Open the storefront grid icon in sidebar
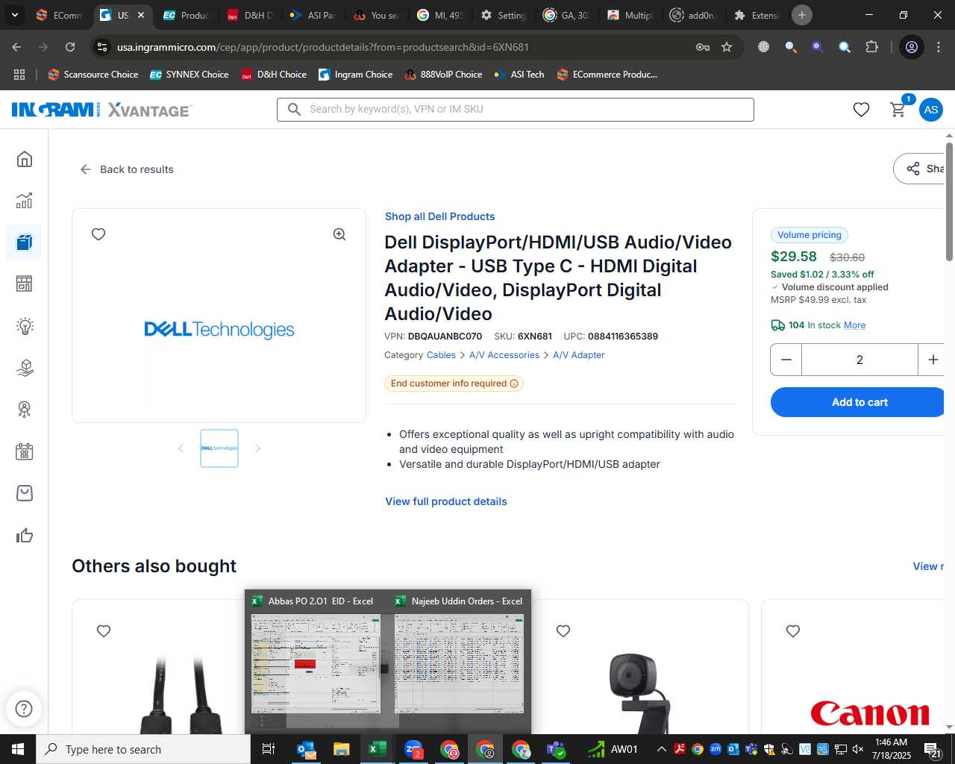 coord(25,284)
